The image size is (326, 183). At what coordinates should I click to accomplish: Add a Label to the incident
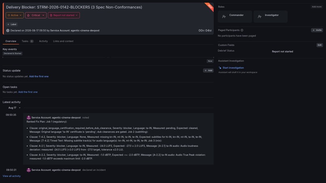12,24
